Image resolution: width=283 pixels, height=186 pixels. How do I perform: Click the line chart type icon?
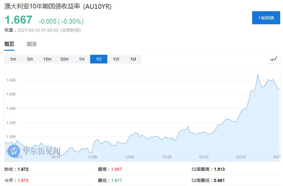click(x=273, y=59)
